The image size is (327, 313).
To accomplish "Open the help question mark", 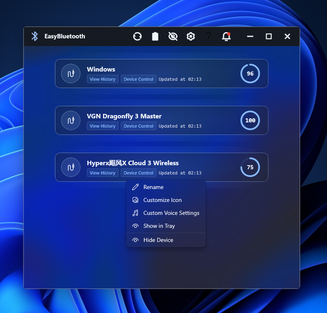I will 208,36.
